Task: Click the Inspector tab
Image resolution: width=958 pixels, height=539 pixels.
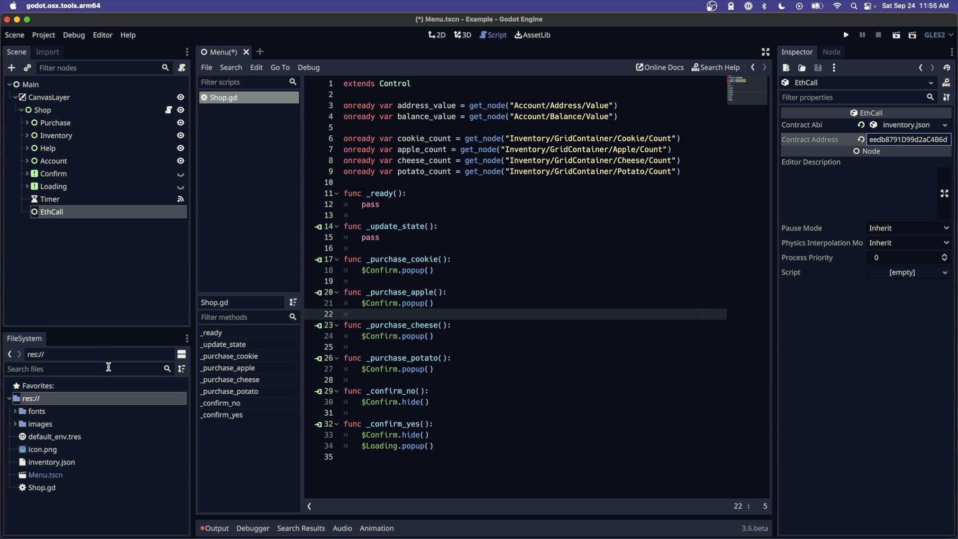Action: click(x=797, y=52)
